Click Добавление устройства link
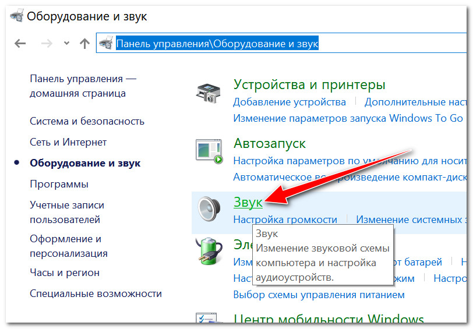 [x=290, y=102]
